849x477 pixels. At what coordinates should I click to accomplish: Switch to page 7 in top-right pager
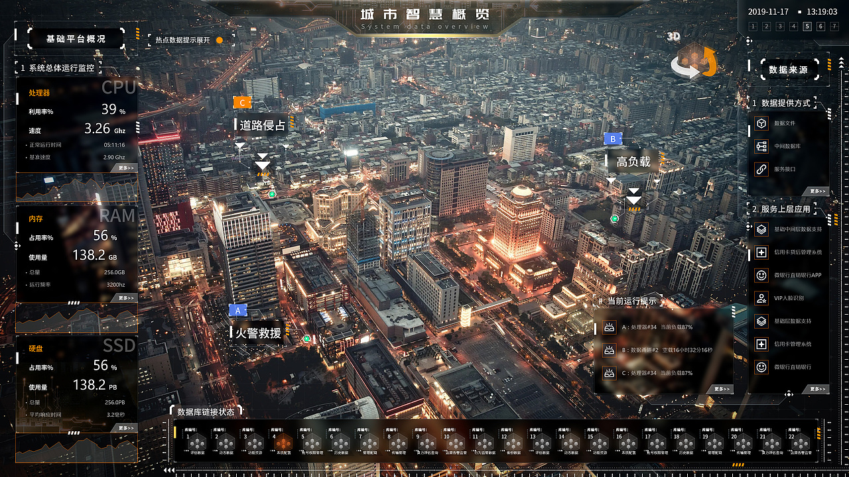(x=834, y=26)
